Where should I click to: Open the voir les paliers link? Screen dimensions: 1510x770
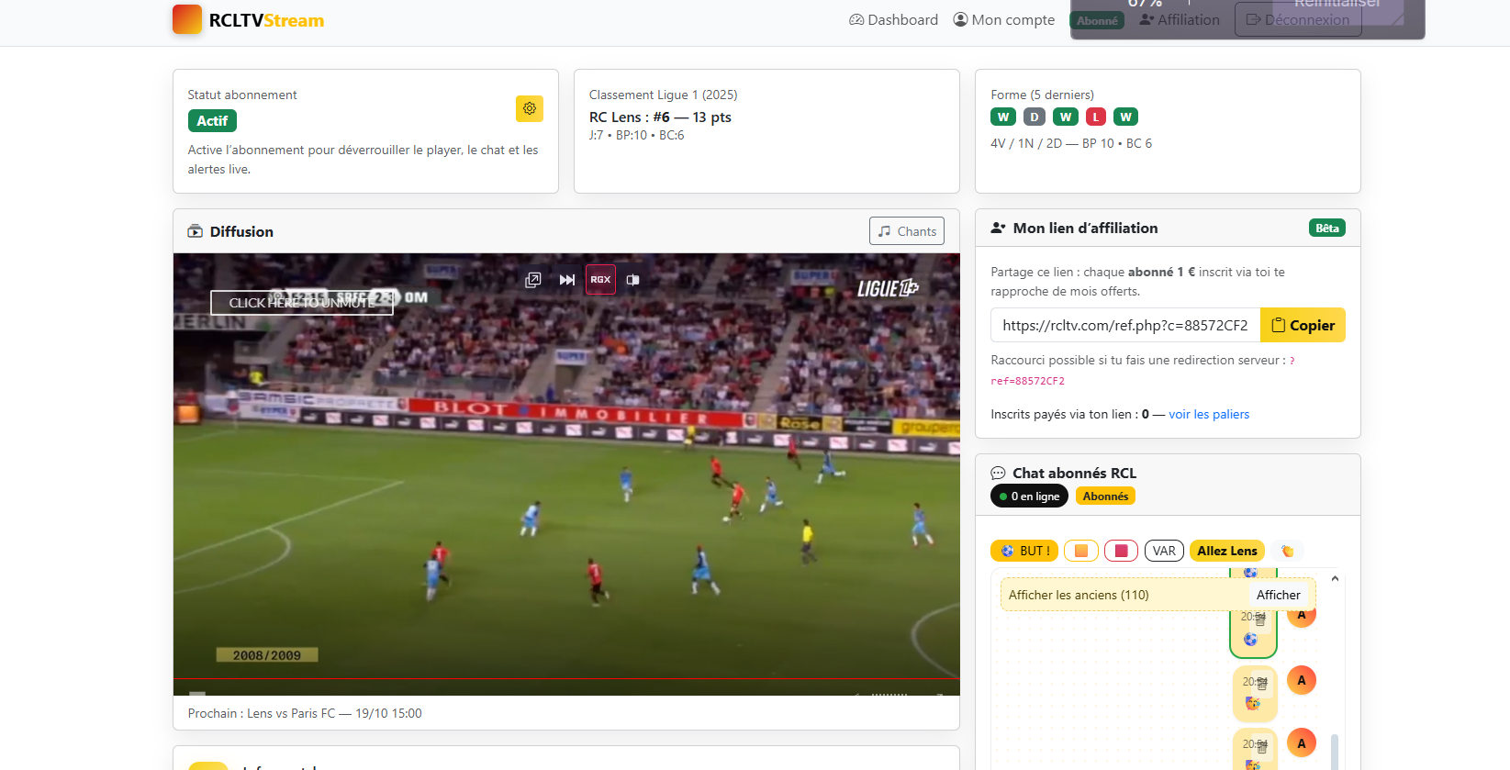1208,414
